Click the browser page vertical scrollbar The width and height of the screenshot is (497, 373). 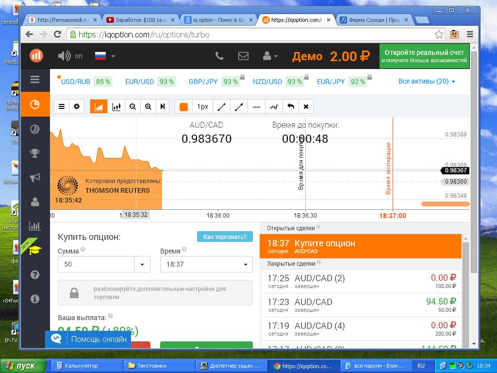coord(474,162)
